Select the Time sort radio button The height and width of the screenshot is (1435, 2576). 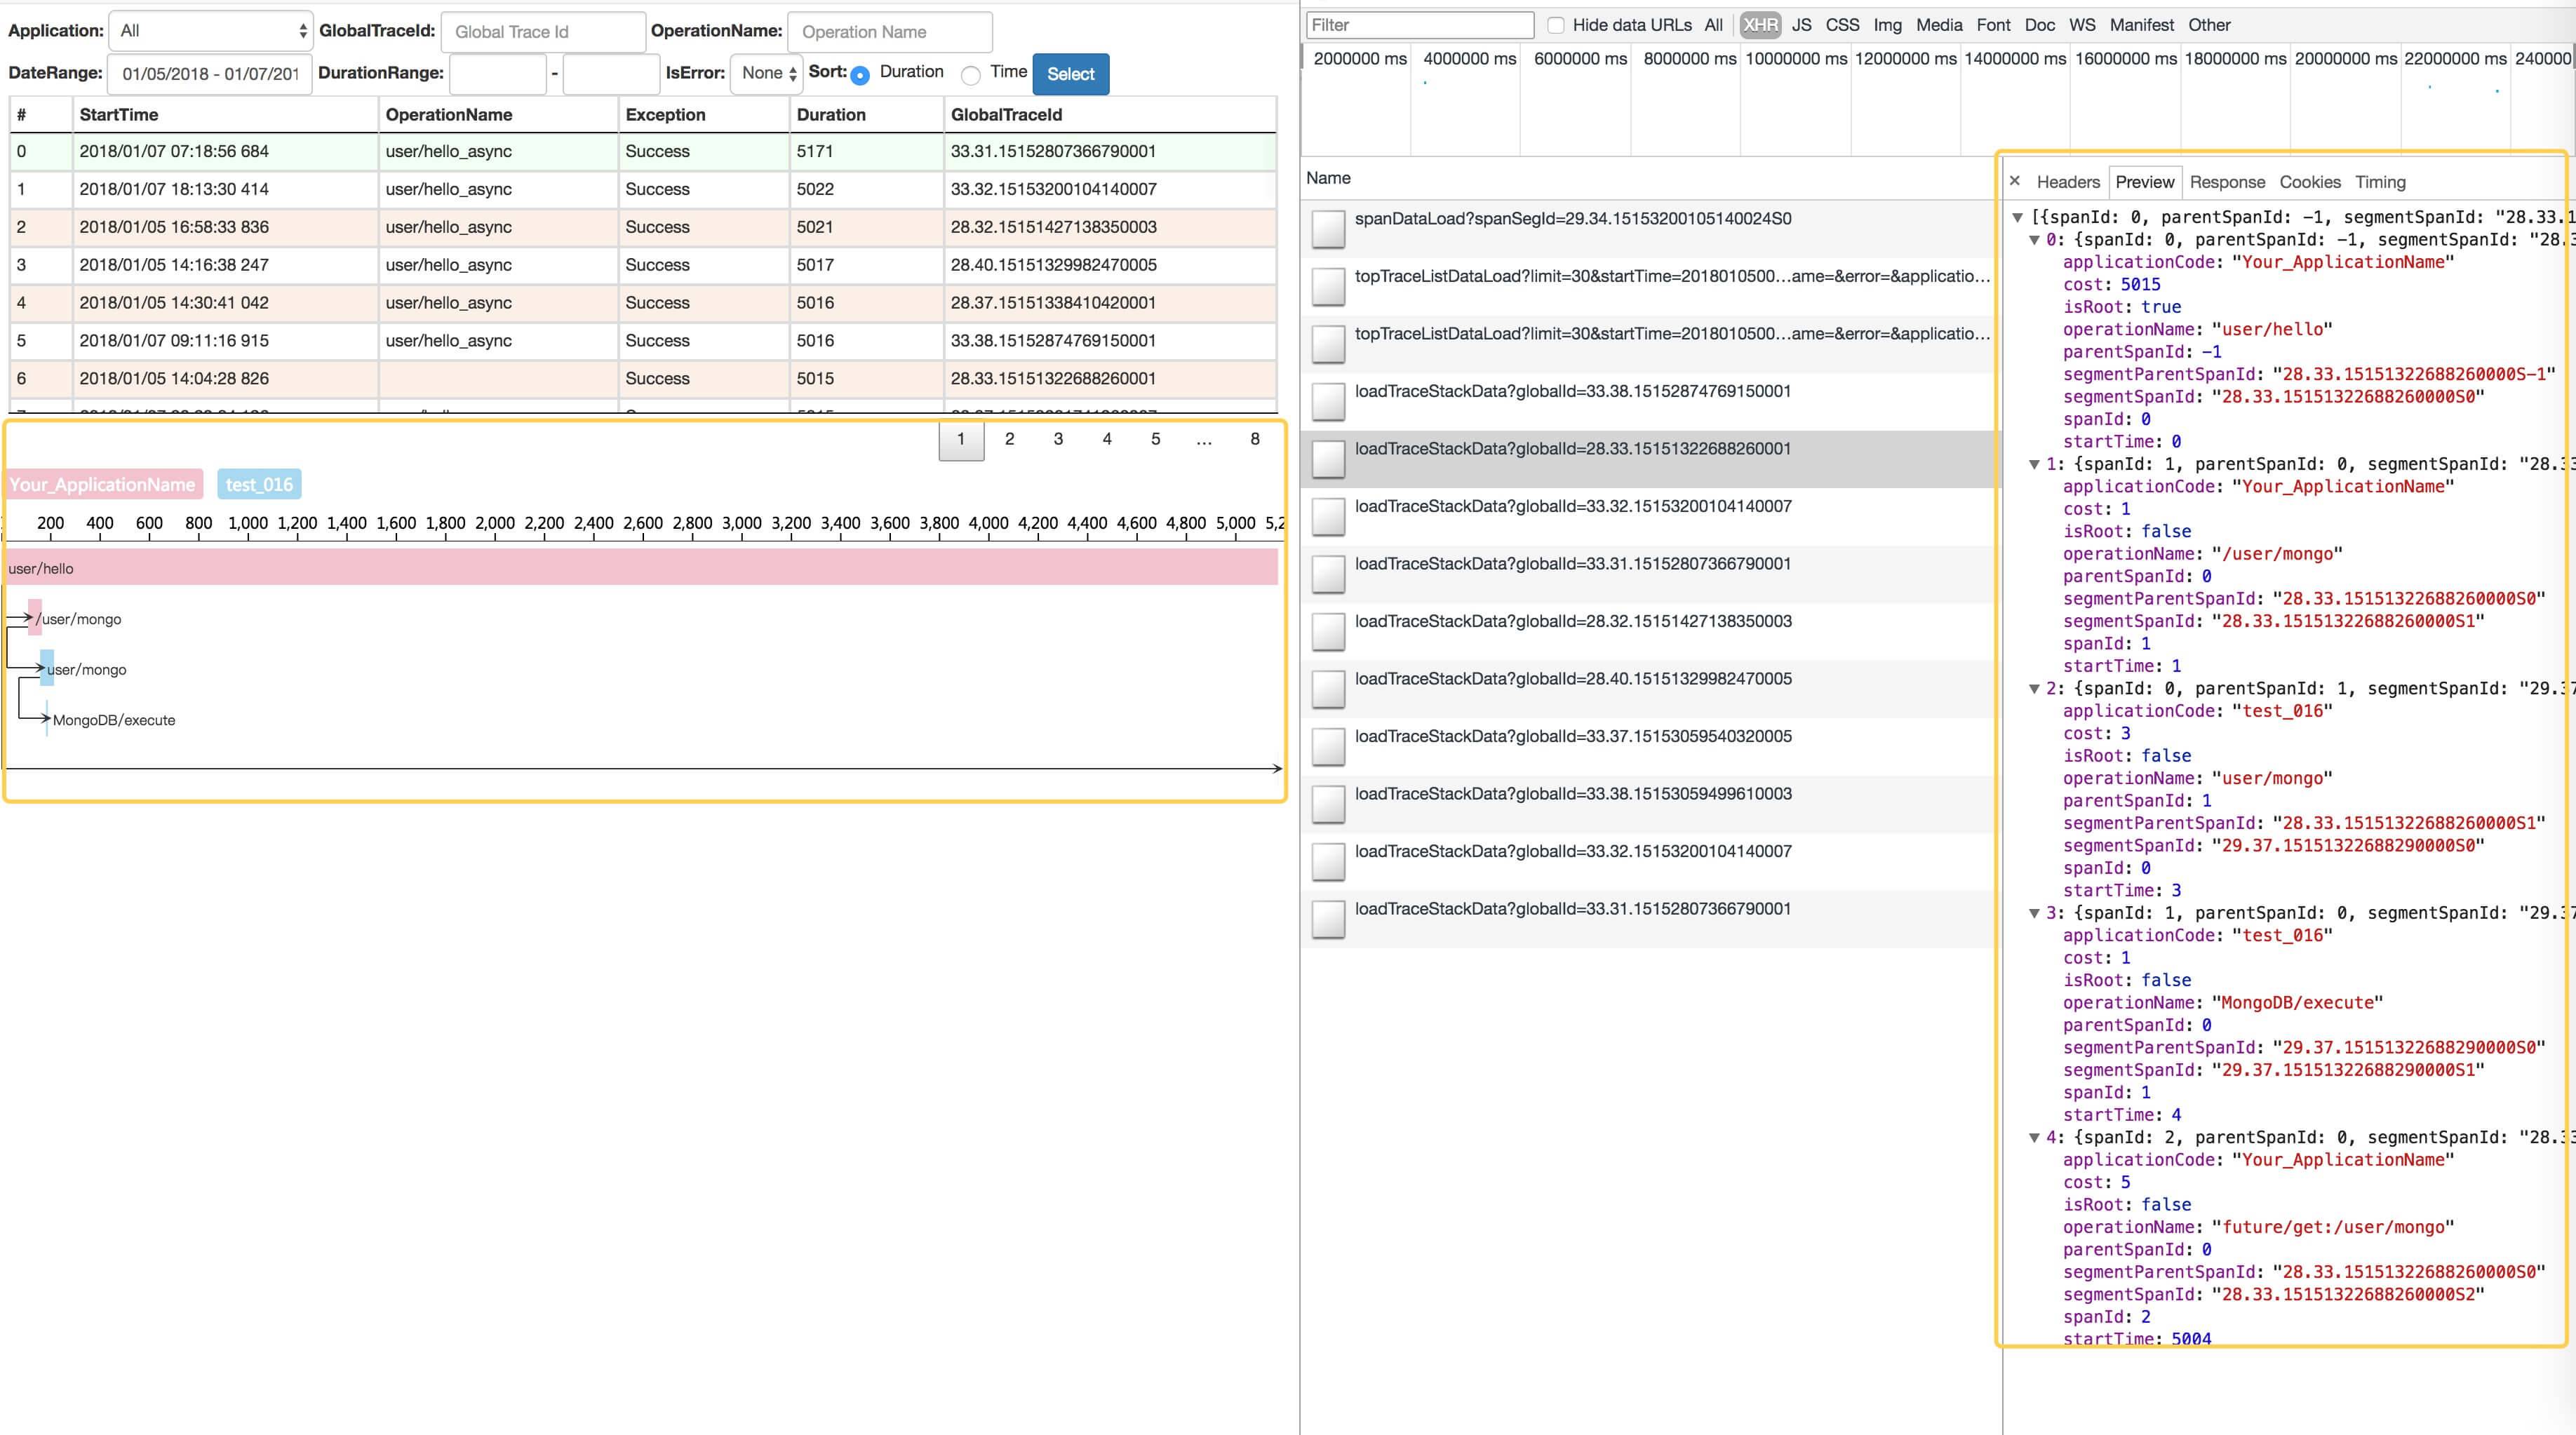tap(970, 75)
